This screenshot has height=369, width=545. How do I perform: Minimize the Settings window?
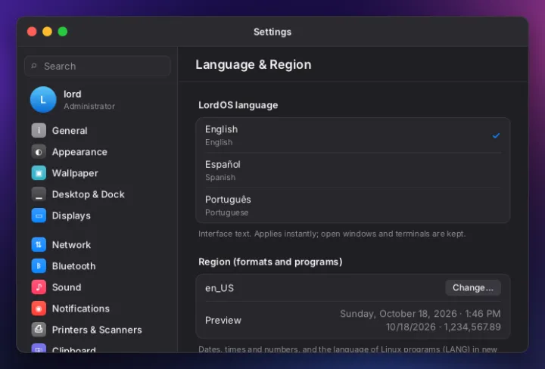pos(47,32)
